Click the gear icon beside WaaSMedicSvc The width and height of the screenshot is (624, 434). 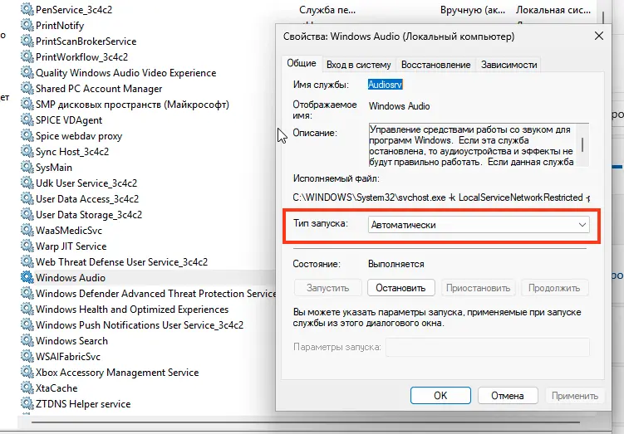click(27, 231)
